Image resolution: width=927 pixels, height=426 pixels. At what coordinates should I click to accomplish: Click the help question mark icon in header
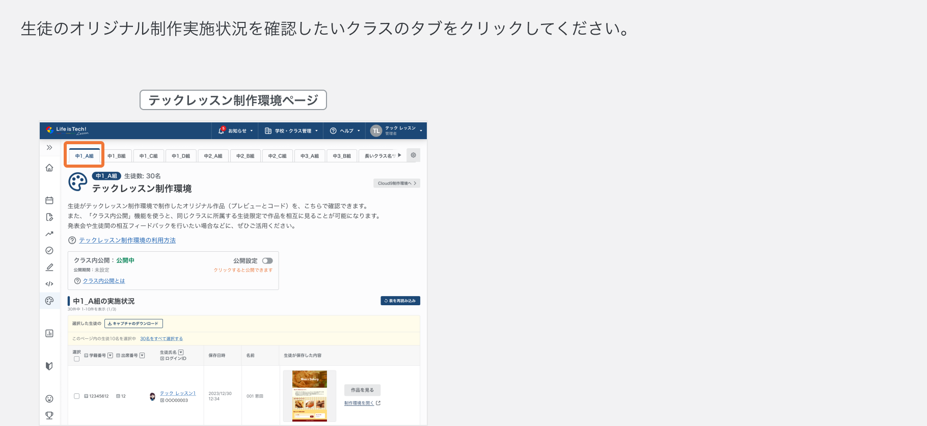click(x=333, y=130)
